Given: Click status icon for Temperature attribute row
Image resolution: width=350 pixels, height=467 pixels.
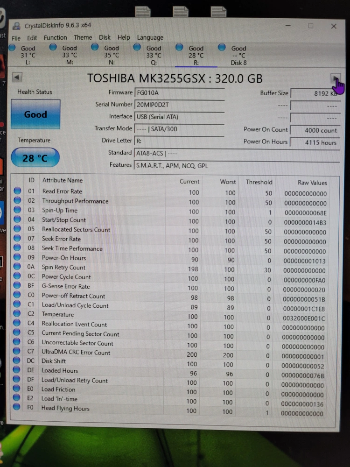Looking at the screenshot, I should pos(17,314).
